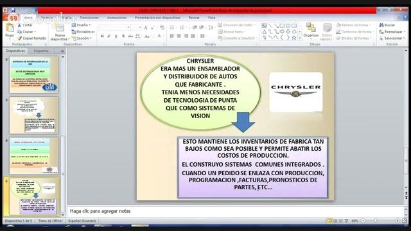
Task: Open the font size dropdown
Action: [140, 28]
